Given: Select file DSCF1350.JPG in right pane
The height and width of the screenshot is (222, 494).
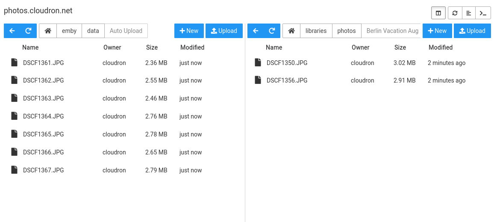Looking at the screenshot, I should [369, 63].
